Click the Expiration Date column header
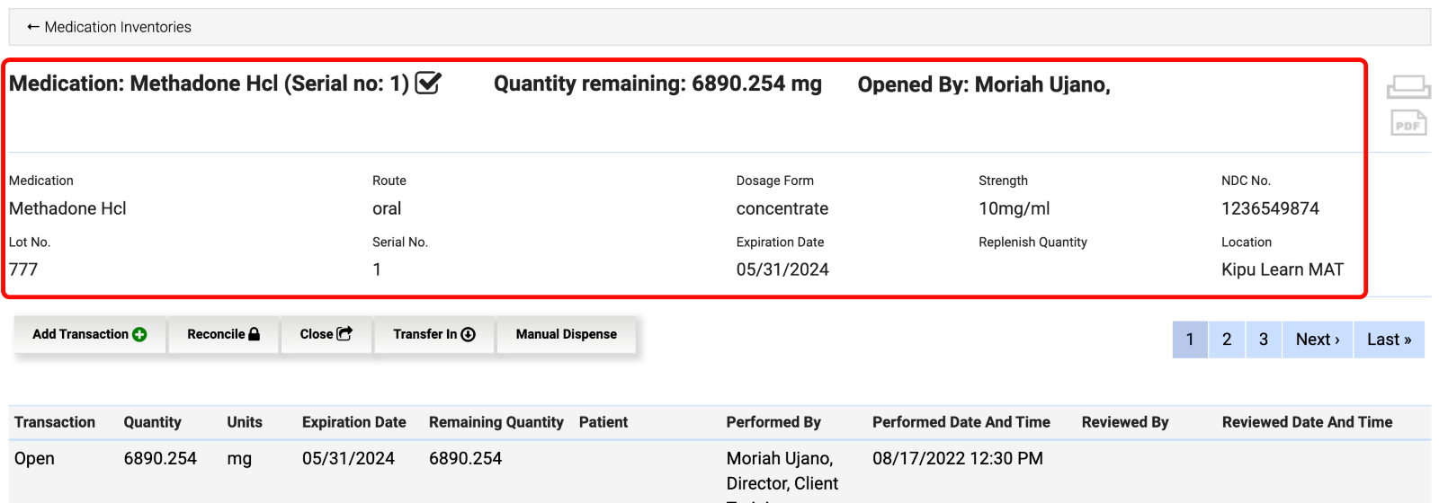 [353, 422]
